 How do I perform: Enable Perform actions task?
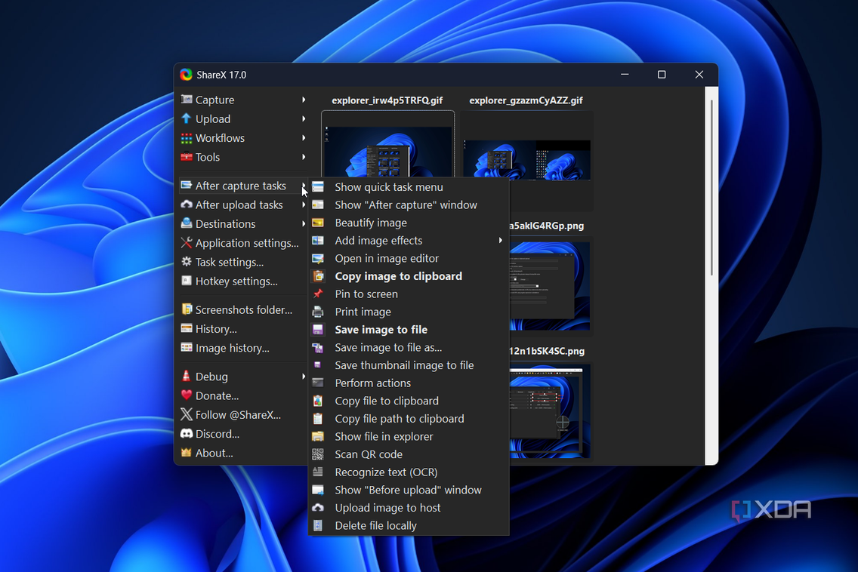click(409, 383)
